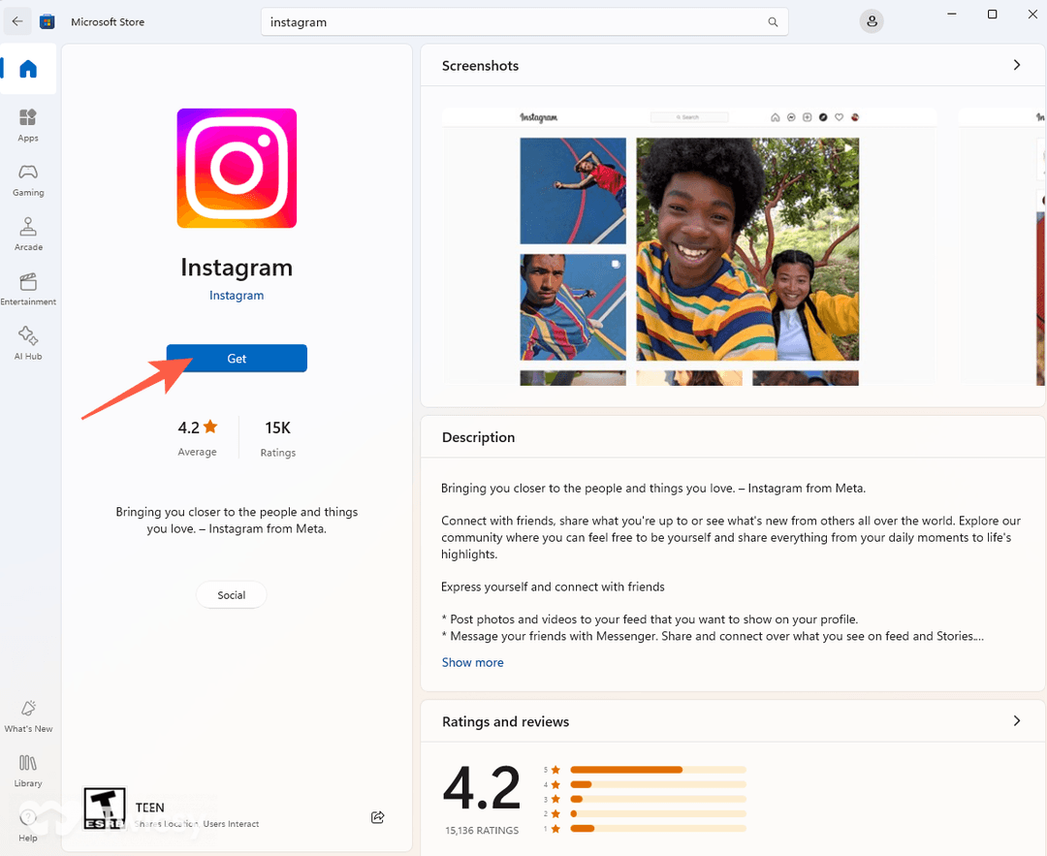Click the Microsoft Store logo icon
The height and width of the screenshot is (856, 1047).
(x=47, y=22)
